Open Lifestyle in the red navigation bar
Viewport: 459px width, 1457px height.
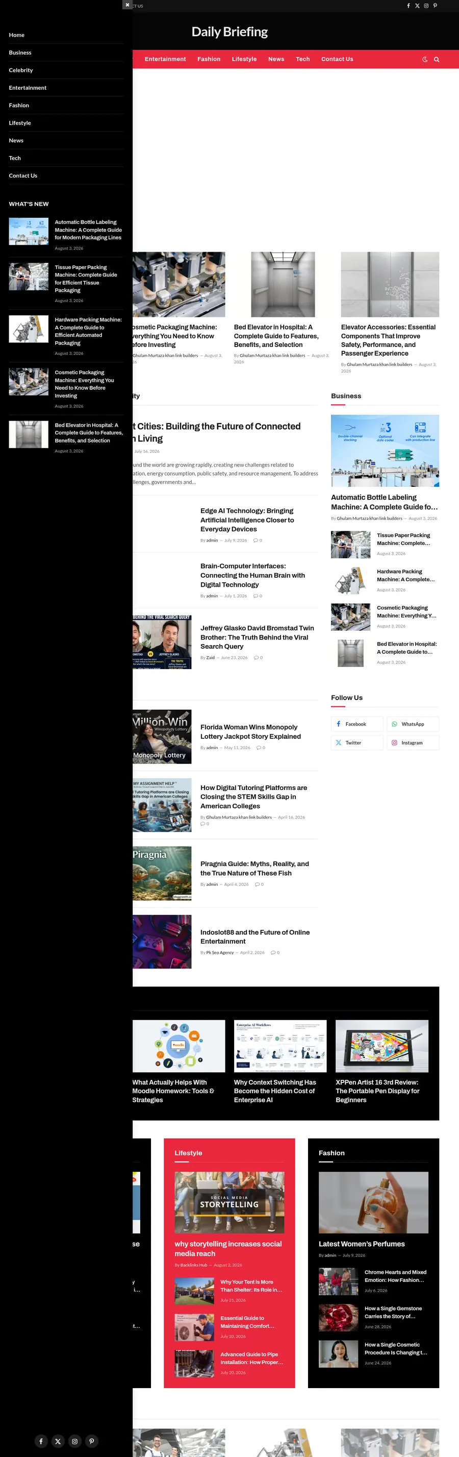tap(244, 59)
